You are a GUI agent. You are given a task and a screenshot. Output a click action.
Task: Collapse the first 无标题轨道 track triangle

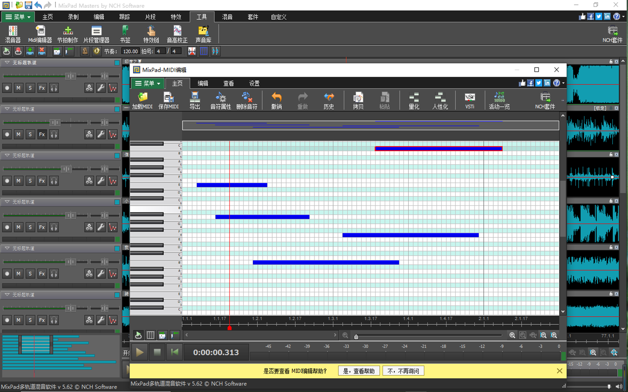(7, 62)
